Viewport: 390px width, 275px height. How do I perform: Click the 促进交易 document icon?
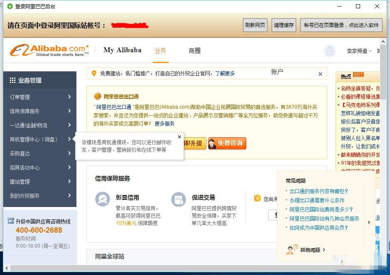(178, 199)
